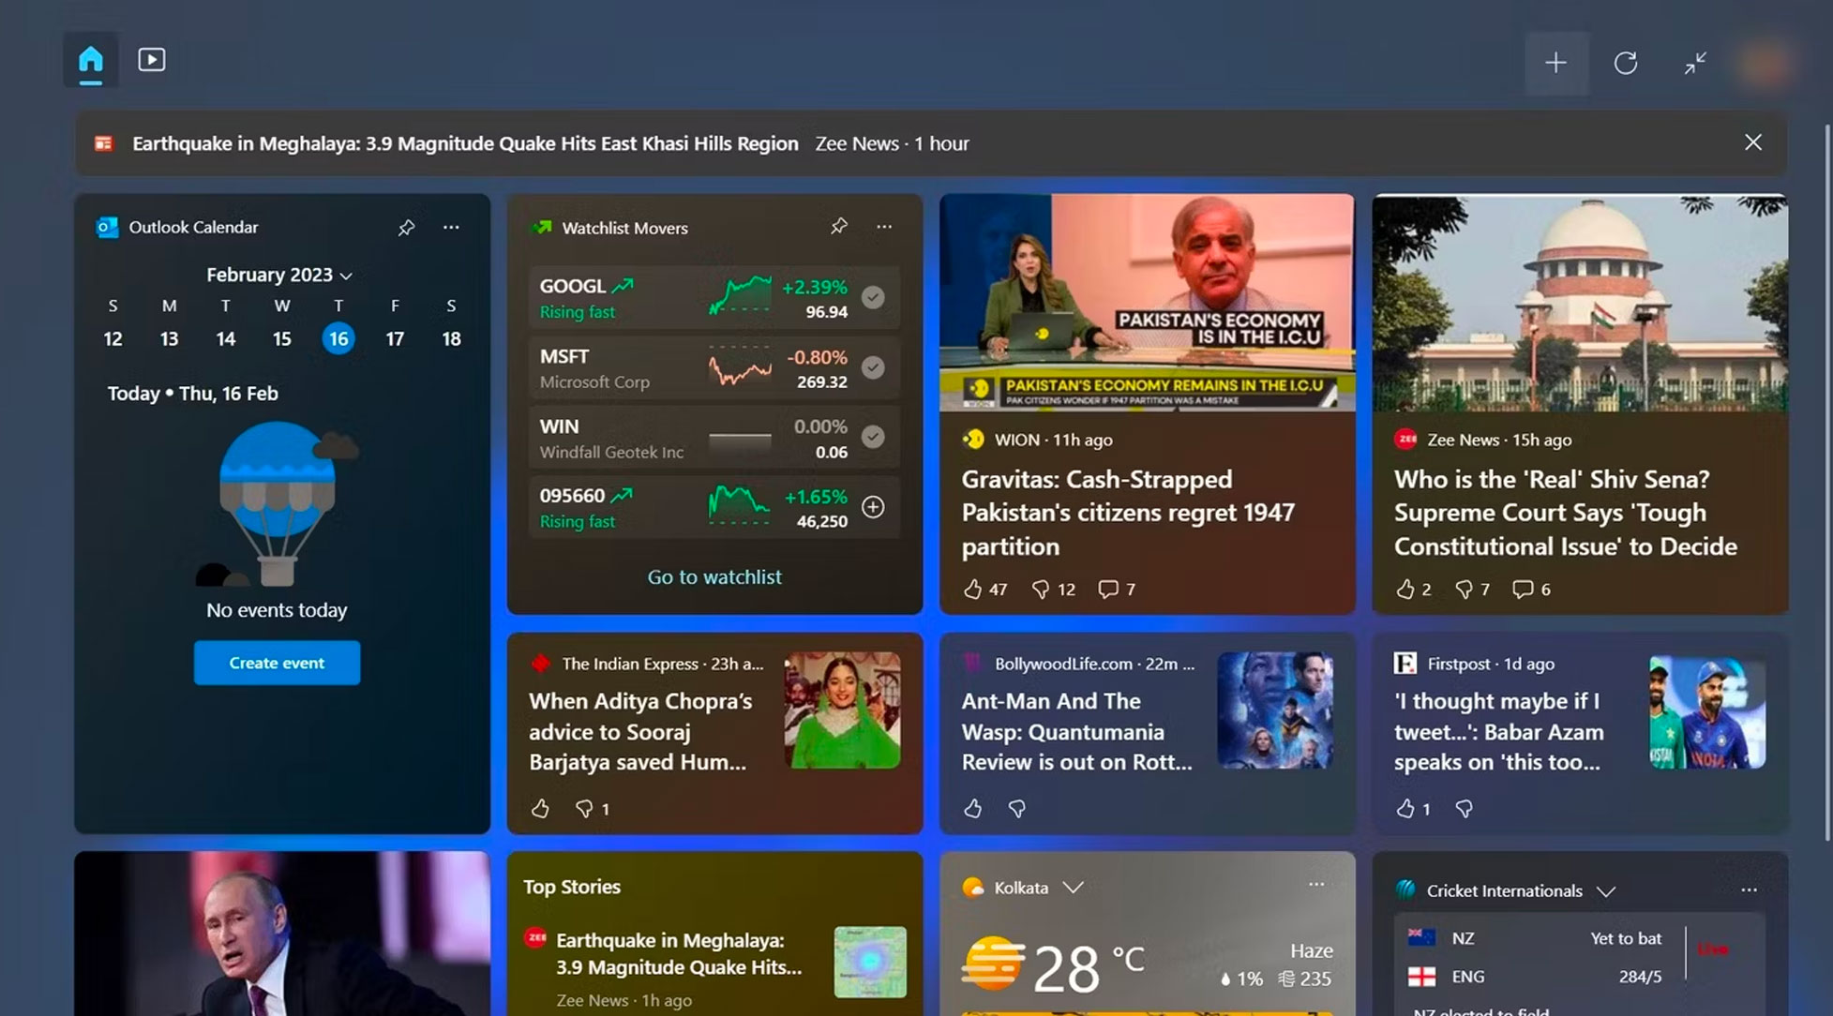Open the GOOGL stock row

click(x=714, y=298)
